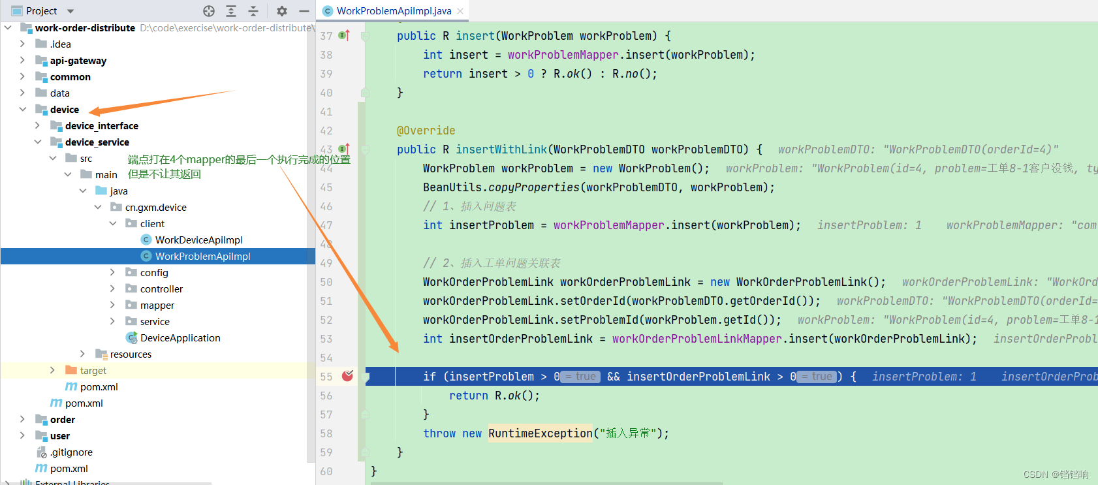Close the WorkProblemApiImpl.java tab
Viewport: 1098px width, 485px height.
tap(460, 11)
